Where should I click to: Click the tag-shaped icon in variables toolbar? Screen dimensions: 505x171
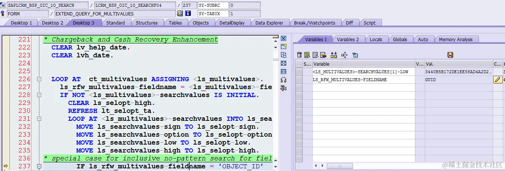tap(355, 55)
